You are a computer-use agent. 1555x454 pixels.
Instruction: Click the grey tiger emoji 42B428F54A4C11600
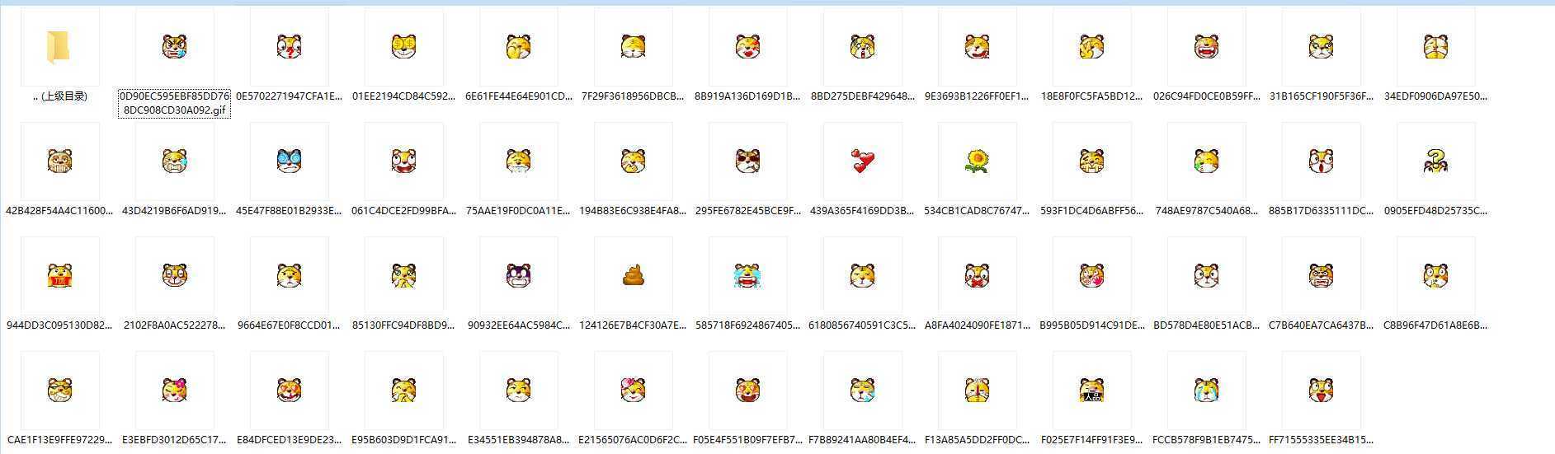(59, 161)
